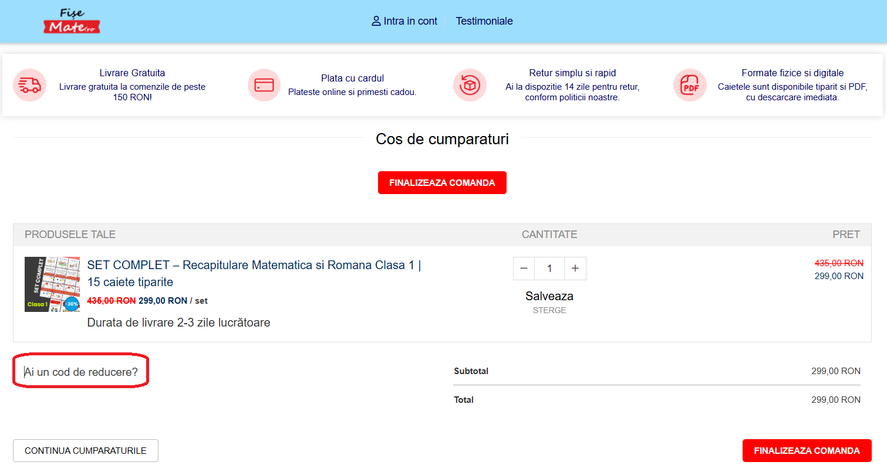The height and width of the screenshot is (472, 887).
Task: Click the PDF formats icon
Action: 690,85
